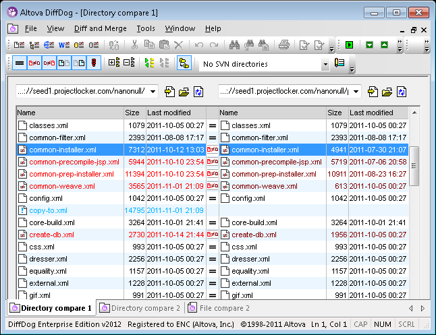Open the Diff and Merge menu
The width and height of the screenshot is (436, 335).
(101, 28)
